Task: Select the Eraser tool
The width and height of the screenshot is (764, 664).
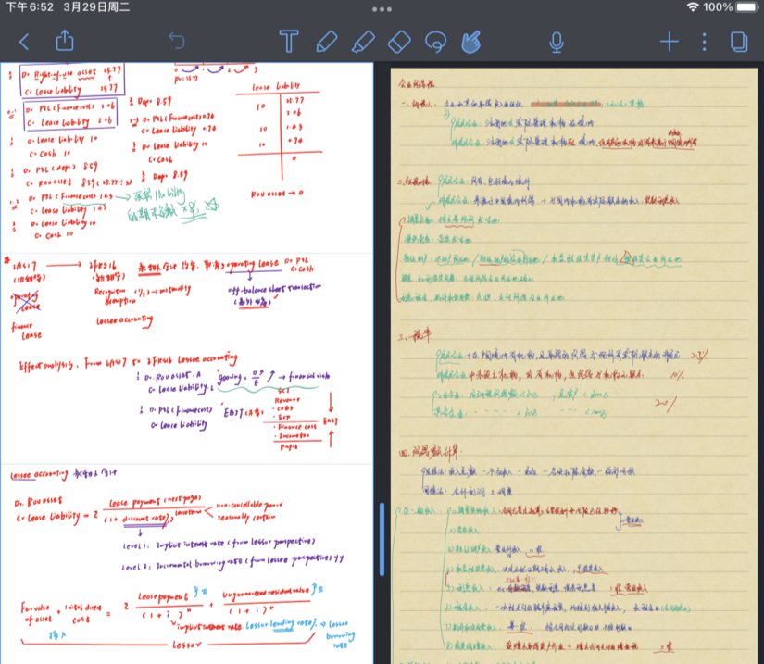Action: pyautogui.click(x=399, y=42)
